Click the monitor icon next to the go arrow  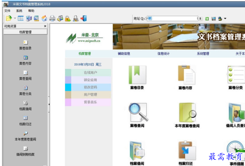(214, 19)
